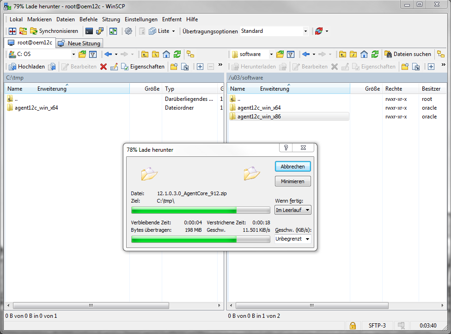Open the Neue Sitzung tab
The width and height of the screenshot is (451, 334).
pyautogui.click(x=79, y=43)
